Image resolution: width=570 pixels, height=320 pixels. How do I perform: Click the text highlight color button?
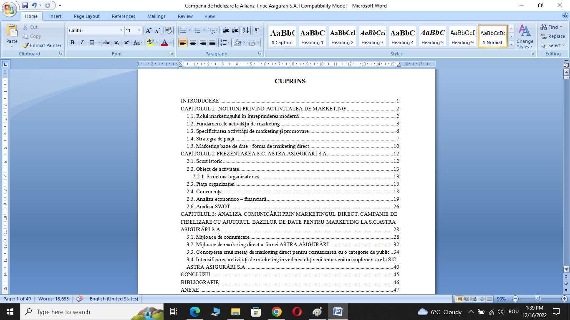150,42
